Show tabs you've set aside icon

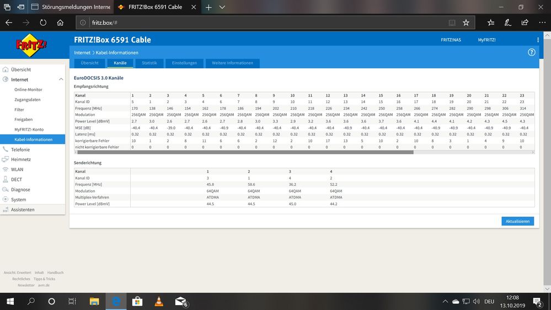[x=7, y=7]
